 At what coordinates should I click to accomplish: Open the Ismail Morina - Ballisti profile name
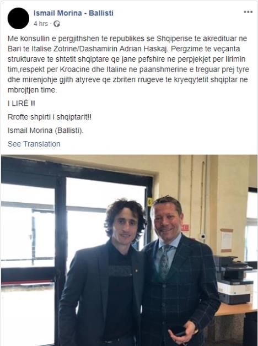click(x=73, y=13)
